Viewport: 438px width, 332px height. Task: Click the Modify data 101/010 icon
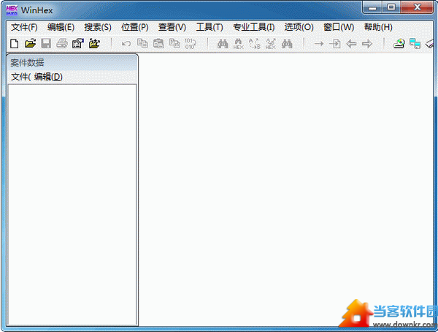[191, 44]
